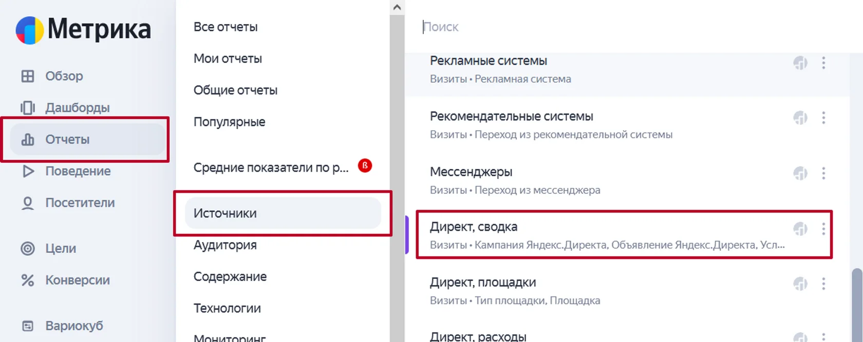Viewport: 863px width, 342px height.
Task: Click the Посетители person icon
Action: tap(28, 203)
